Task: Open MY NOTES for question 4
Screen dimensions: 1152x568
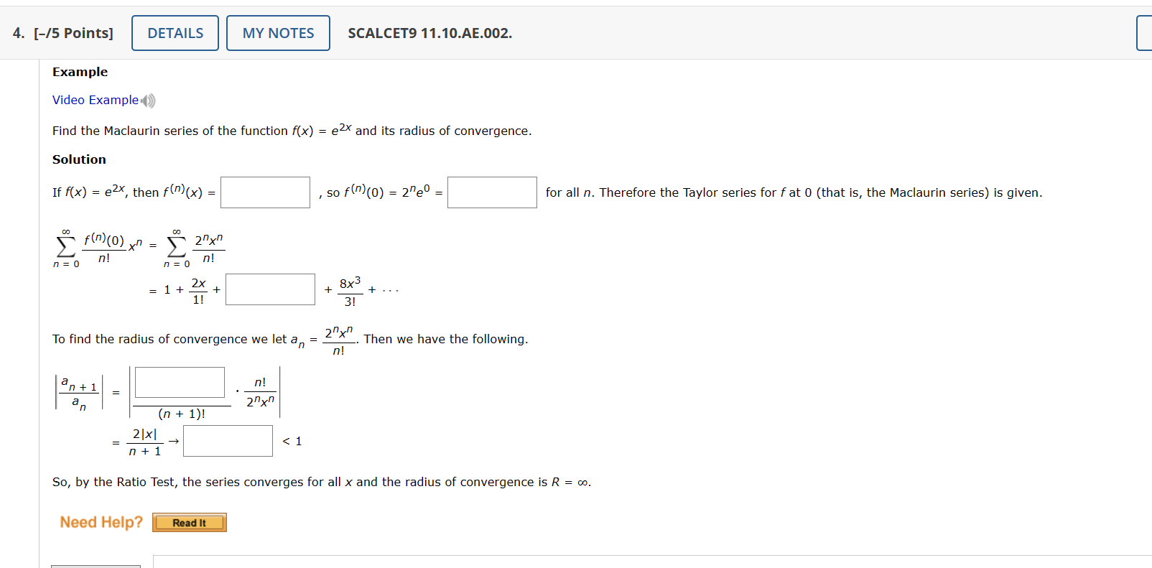Action: [277, 32]
